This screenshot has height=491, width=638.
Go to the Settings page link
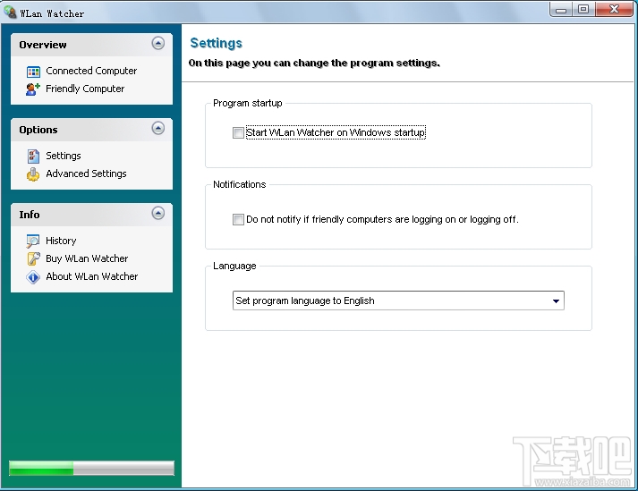63,156
